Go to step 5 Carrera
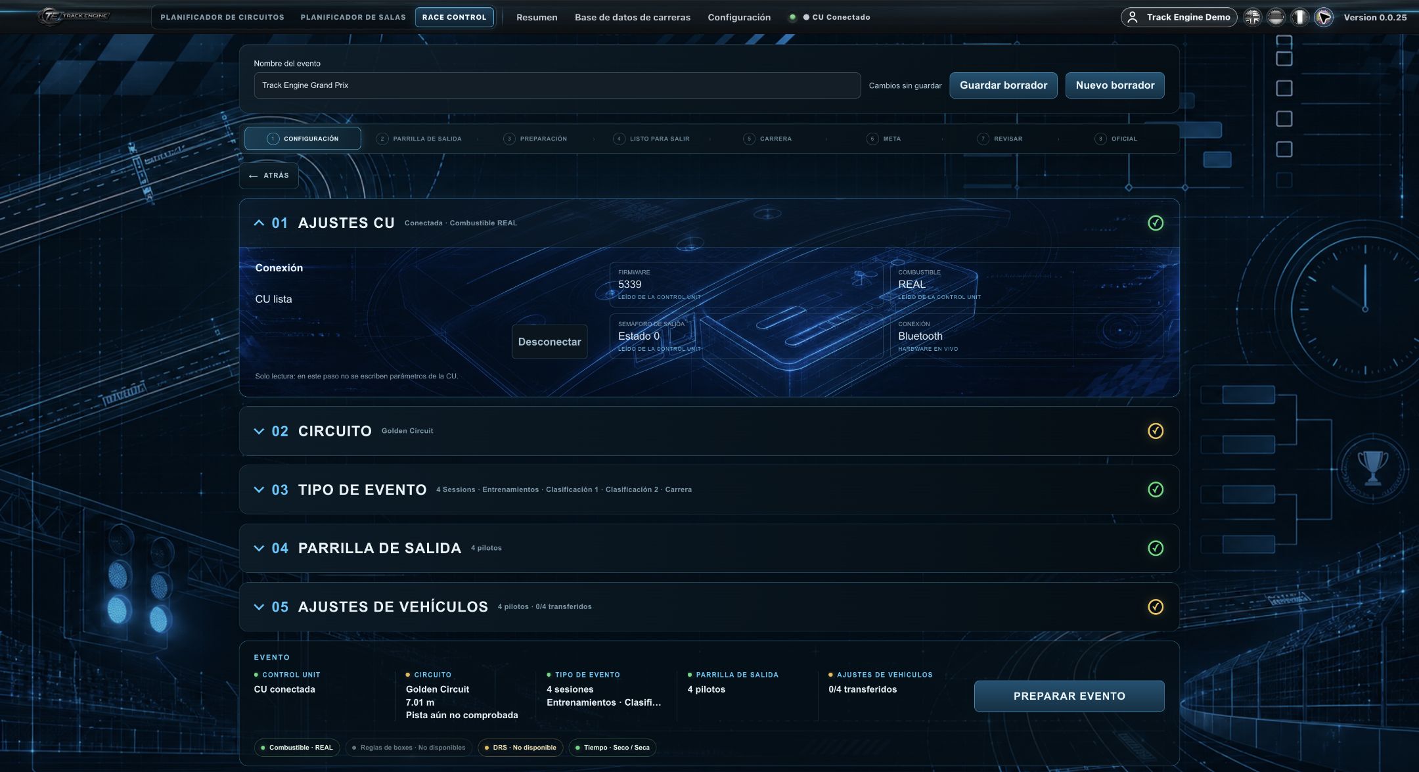The image size is (1419, 772). pos(768,139)
